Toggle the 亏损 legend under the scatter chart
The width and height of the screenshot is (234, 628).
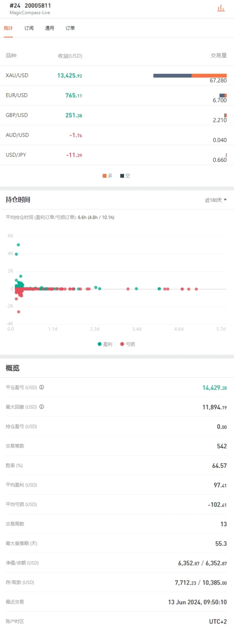pos(128,344)
